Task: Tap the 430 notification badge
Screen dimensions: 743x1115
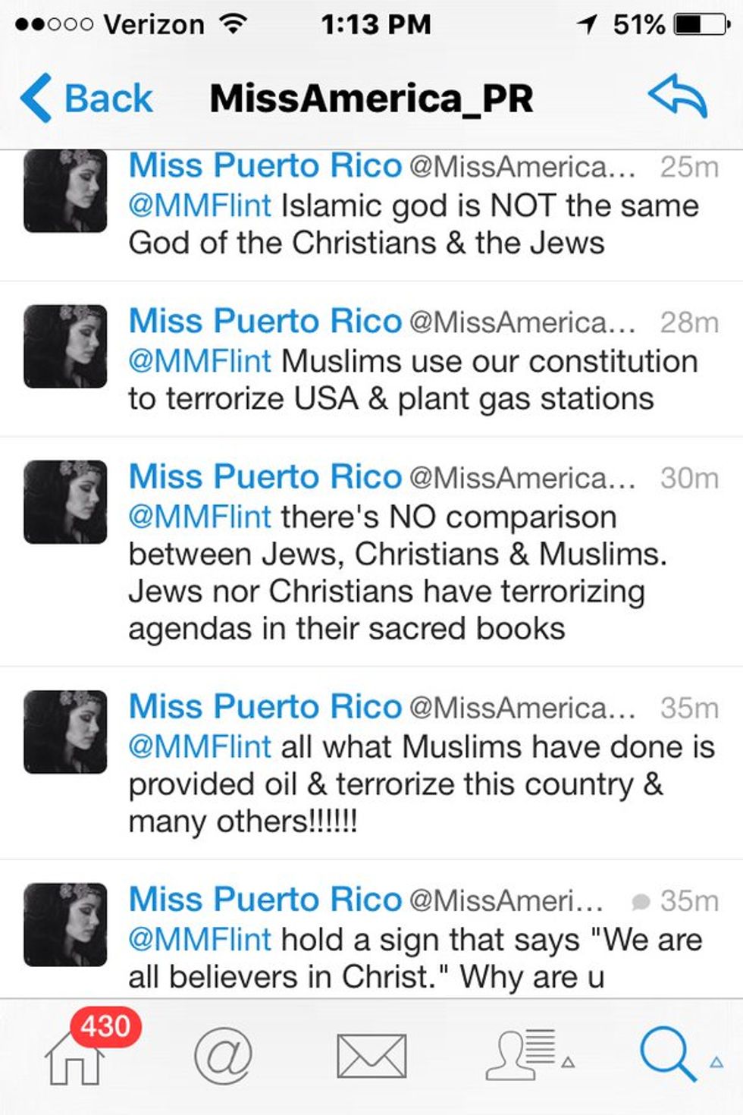Action: (105, 1027)
